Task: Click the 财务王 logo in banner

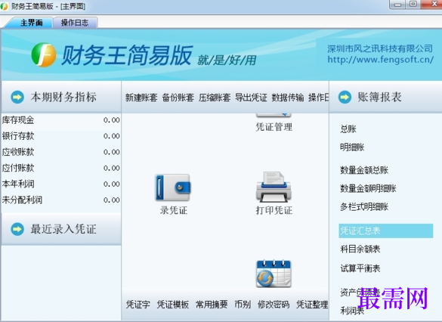Action: coord(43,54)
